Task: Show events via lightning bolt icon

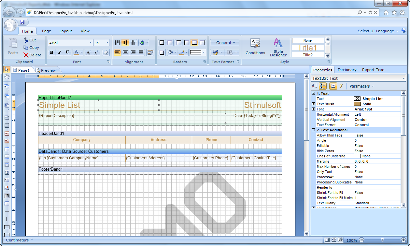Action: click(341, 86)
